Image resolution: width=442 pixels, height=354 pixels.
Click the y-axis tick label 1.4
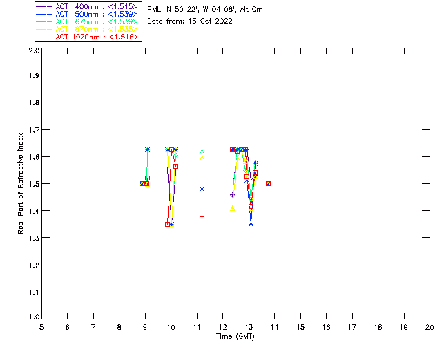click(34, 211)
